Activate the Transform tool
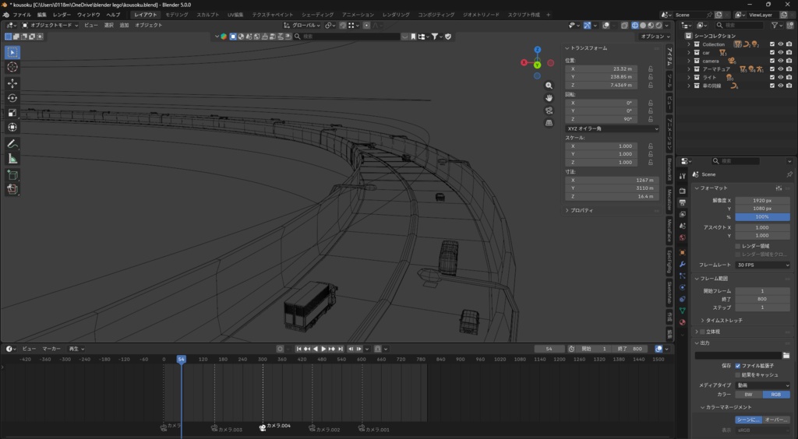 [12, 128]
